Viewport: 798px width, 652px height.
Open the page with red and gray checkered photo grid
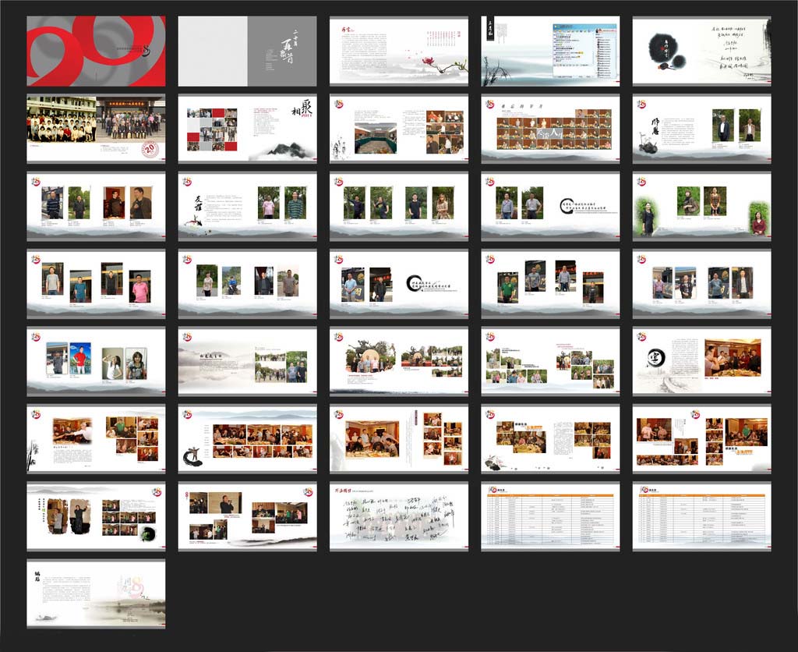[x=247, y=129]
